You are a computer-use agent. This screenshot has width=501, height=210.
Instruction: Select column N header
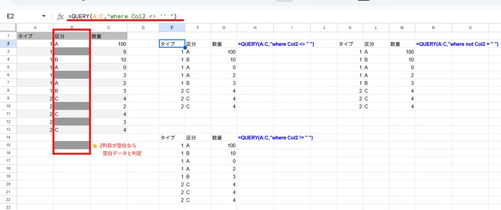click(x=433, y=28)
